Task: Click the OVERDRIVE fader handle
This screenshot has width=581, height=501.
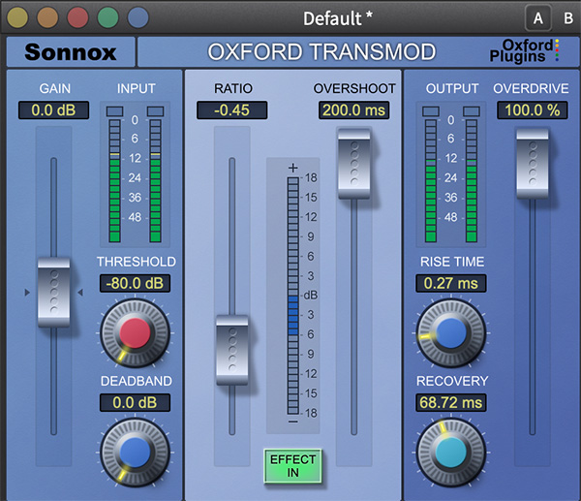Action: pyautogui.click(x=533, y=164)
